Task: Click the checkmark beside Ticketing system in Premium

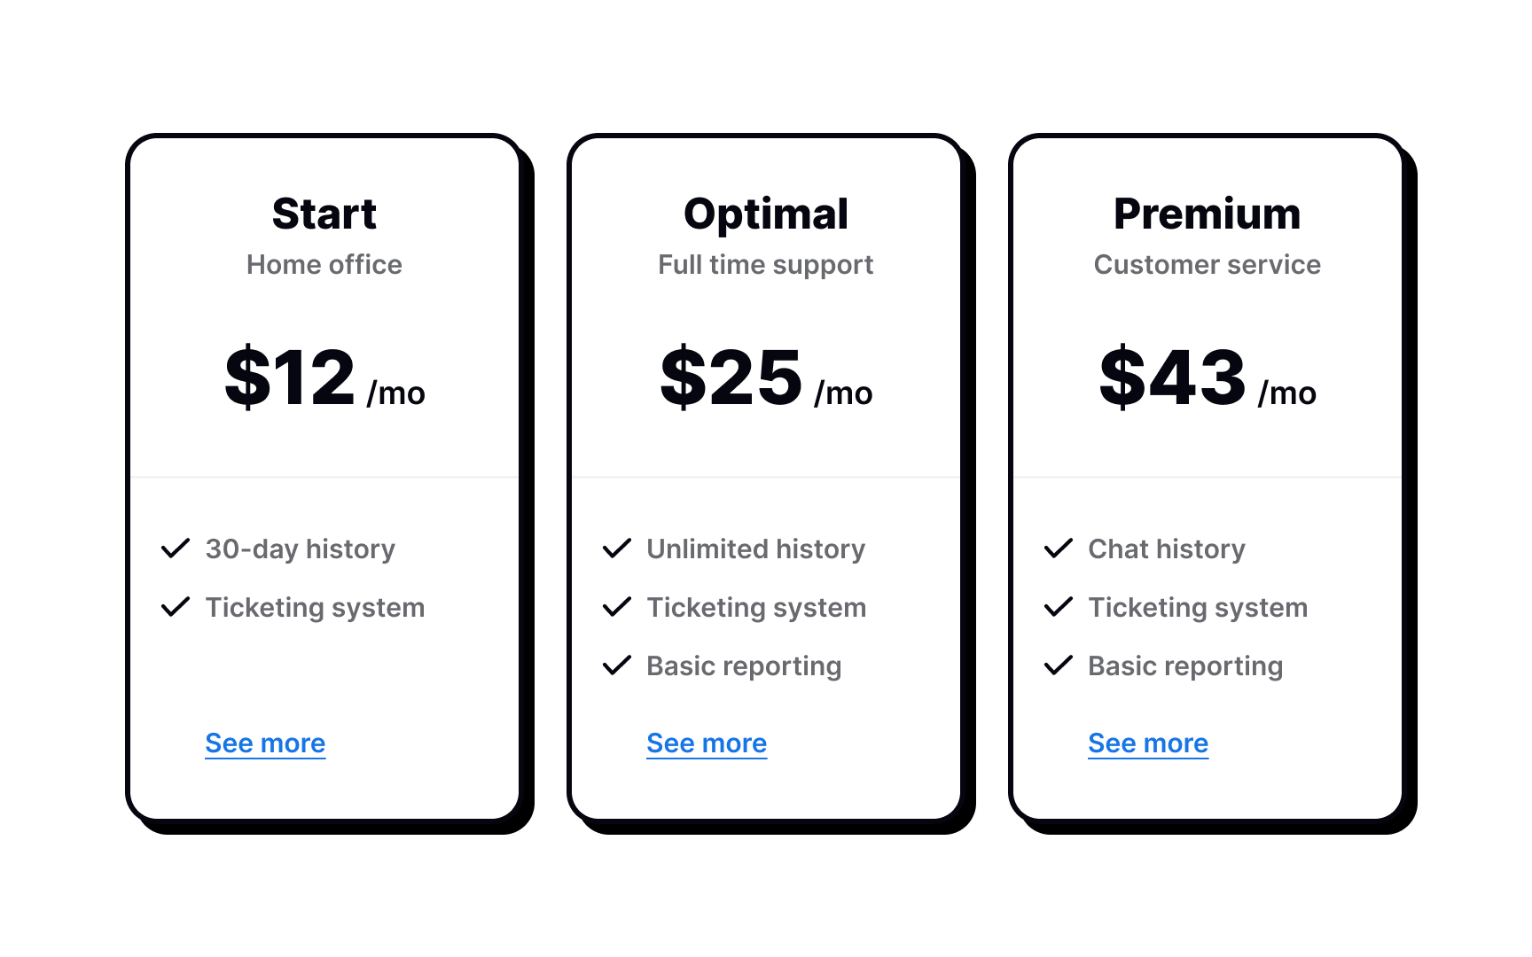Action: [x=1058, y=607]
